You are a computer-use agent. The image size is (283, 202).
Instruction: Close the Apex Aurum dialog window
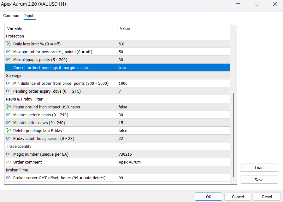pyautogui.click(x=275, y=4)
